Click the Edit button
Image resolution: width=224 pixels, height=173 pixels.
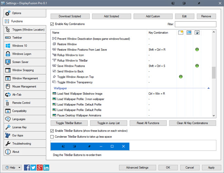pyautogui.click(x=185, y=16)
